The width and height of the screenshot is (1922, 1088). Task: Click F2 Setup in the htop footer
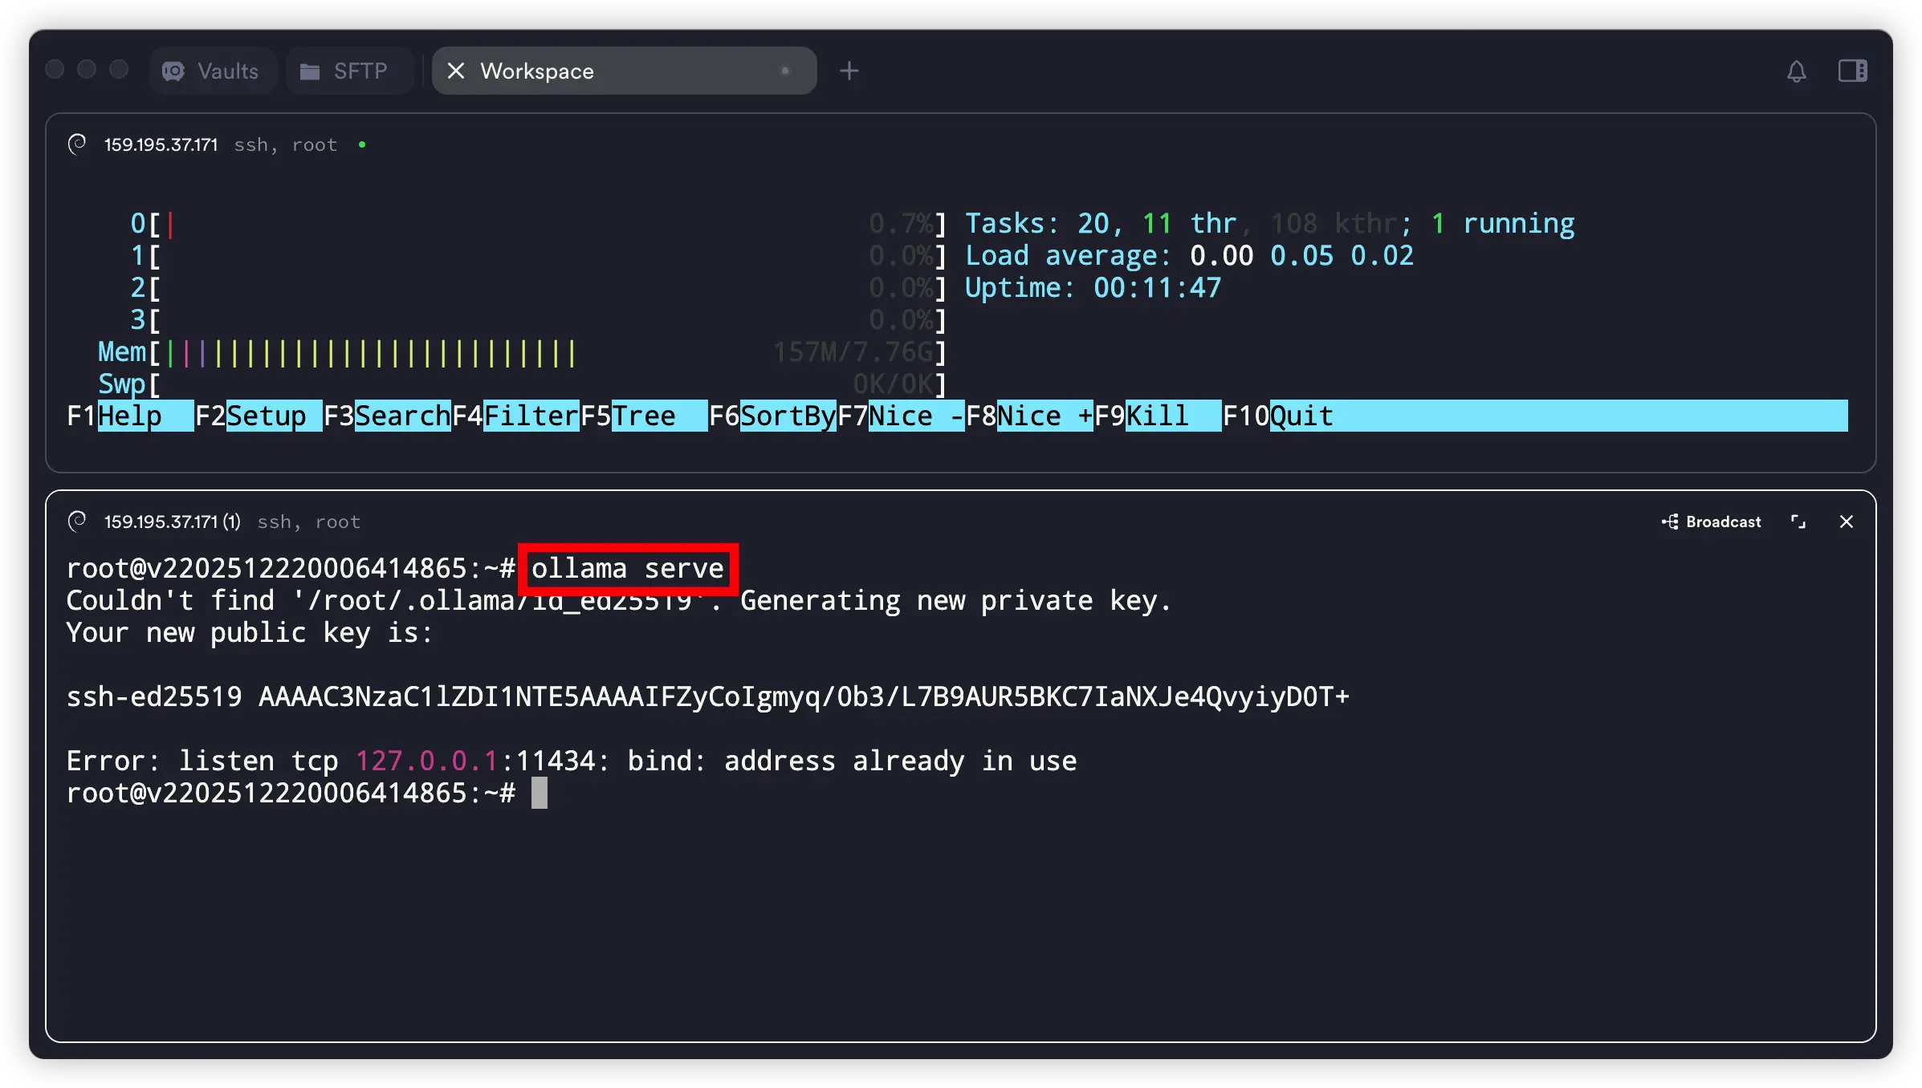265,416
